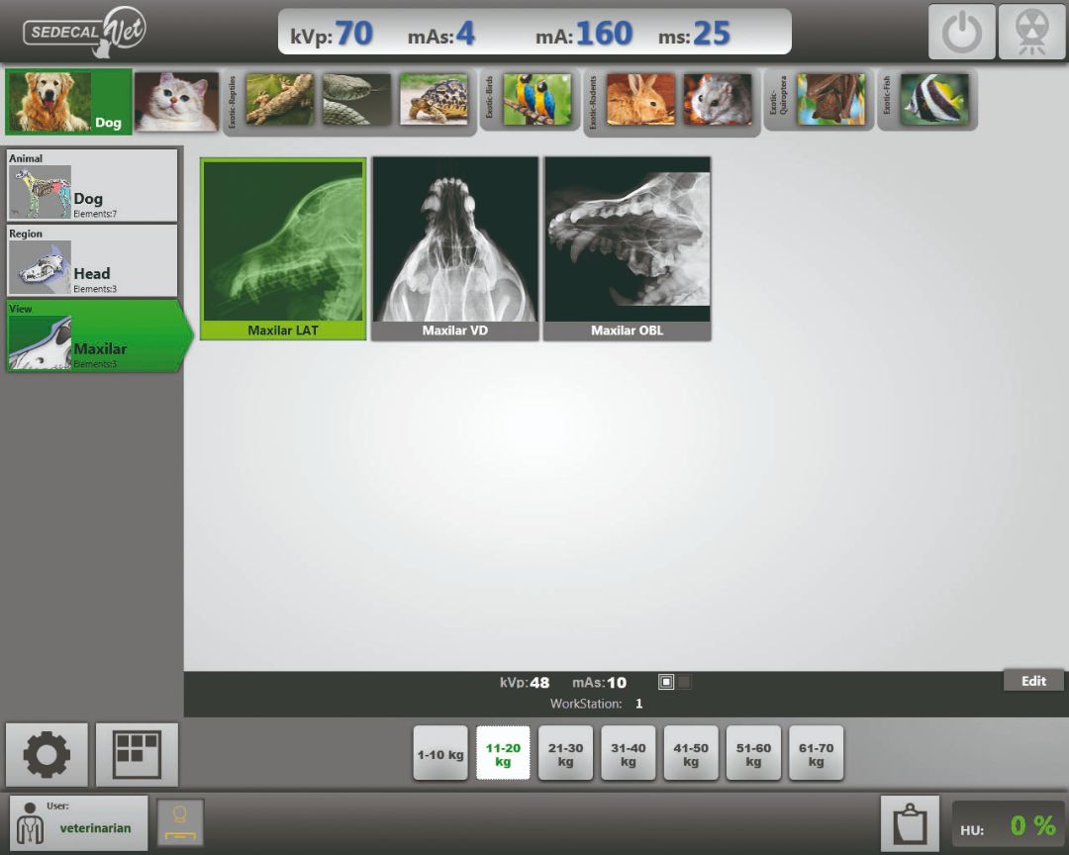The height and width of the screenshot is (855, 1069).
Task: Select the cat animal category
Action: tap(176, 101)
